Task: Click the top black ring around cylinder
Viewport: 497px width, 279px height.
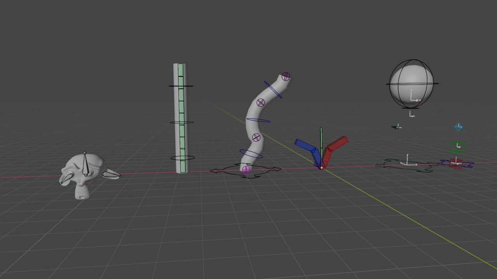Action: (x=181, y=86)
